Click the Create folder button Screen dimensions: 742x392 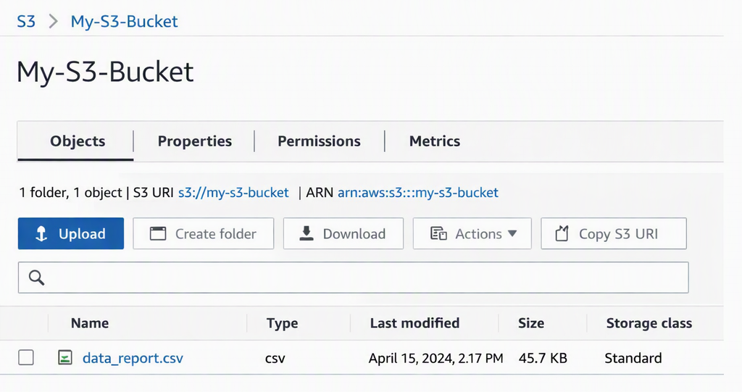204,233
